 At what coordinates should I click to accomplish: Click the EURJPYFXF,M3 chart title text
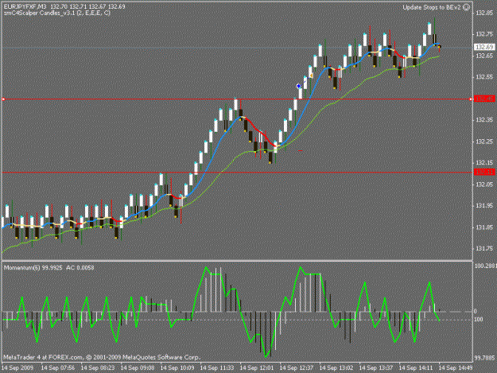coord(25,6)
